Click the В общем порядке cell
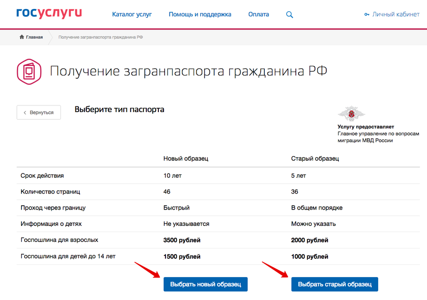This screenshot has height=300, width=427. click(x=317, y=208)
